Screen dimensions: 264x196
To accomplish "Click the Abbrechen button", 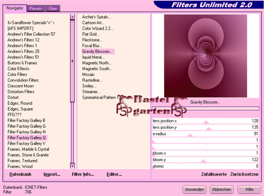I will pyautogui.click(x=222, y=190).
